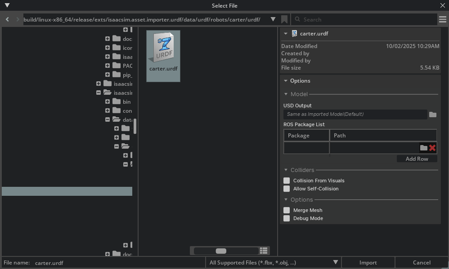
Task: Enable Collision From Visuals checkbox
Action: [287, 181]
